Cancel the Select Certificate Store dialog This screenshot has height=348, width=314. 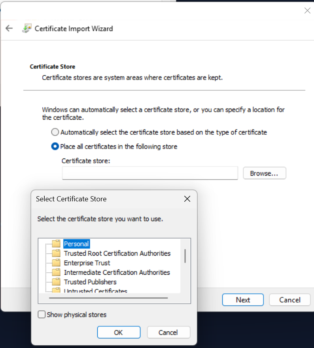click(x=168, y=332)
